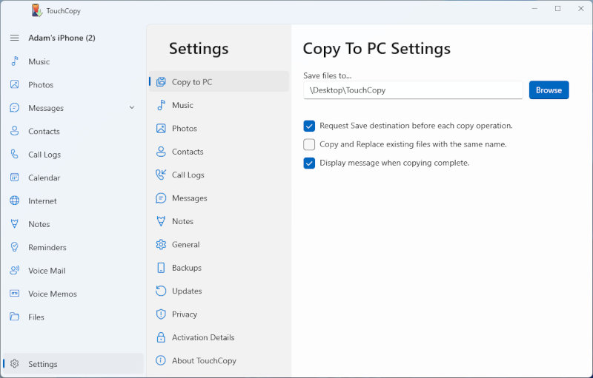Click the Call Logs label in Settings menu
Screen dimensions: 593x378
(x=188, y=175)
